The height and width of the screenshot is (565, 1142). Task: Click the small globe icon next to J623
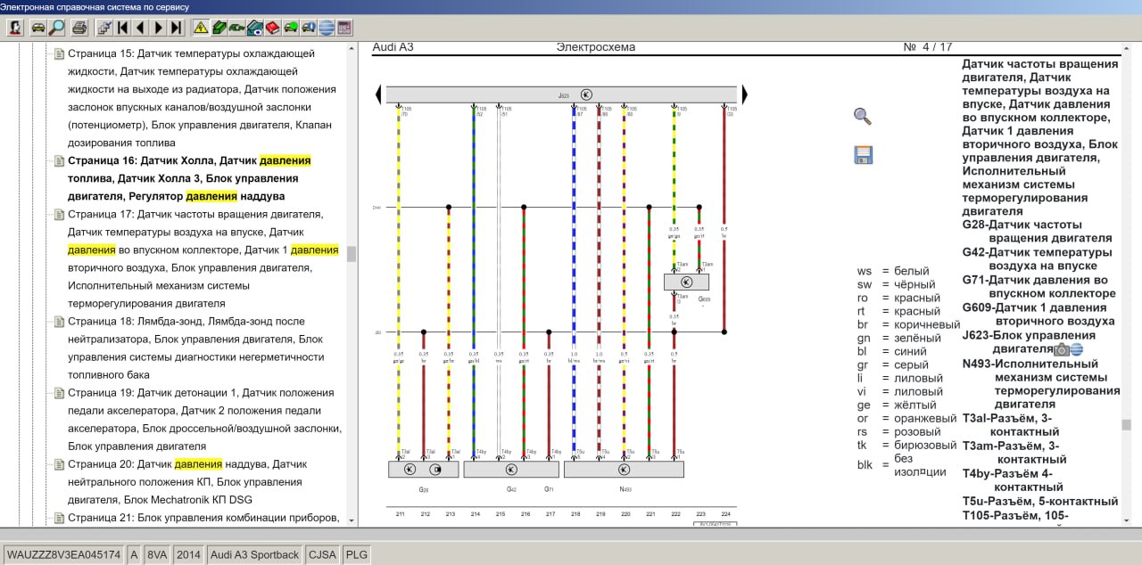(x=1077, y=349)
